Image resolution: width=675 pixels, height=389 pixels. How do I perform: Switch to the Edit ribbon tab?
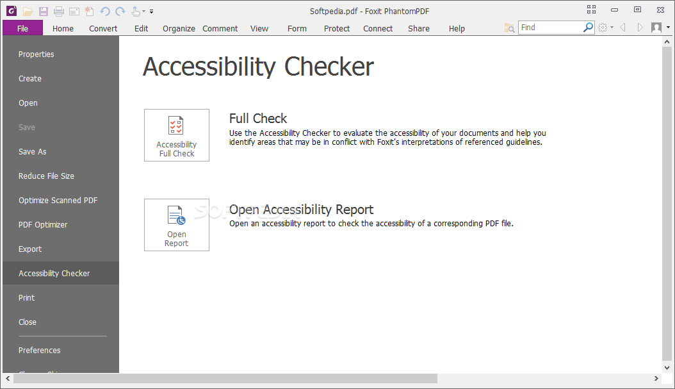coord(141,28)
